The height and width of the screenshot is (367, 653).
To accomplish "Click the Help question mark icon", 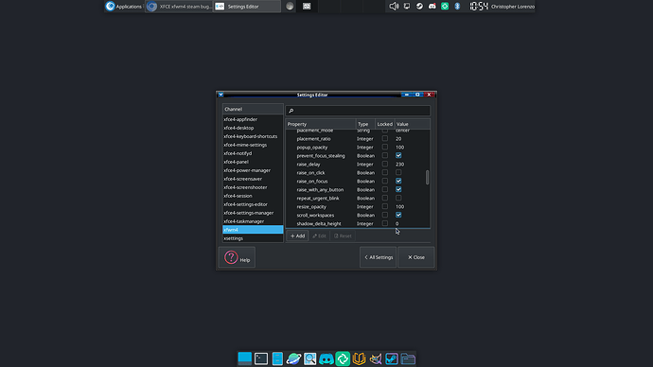I will [231, 257].
